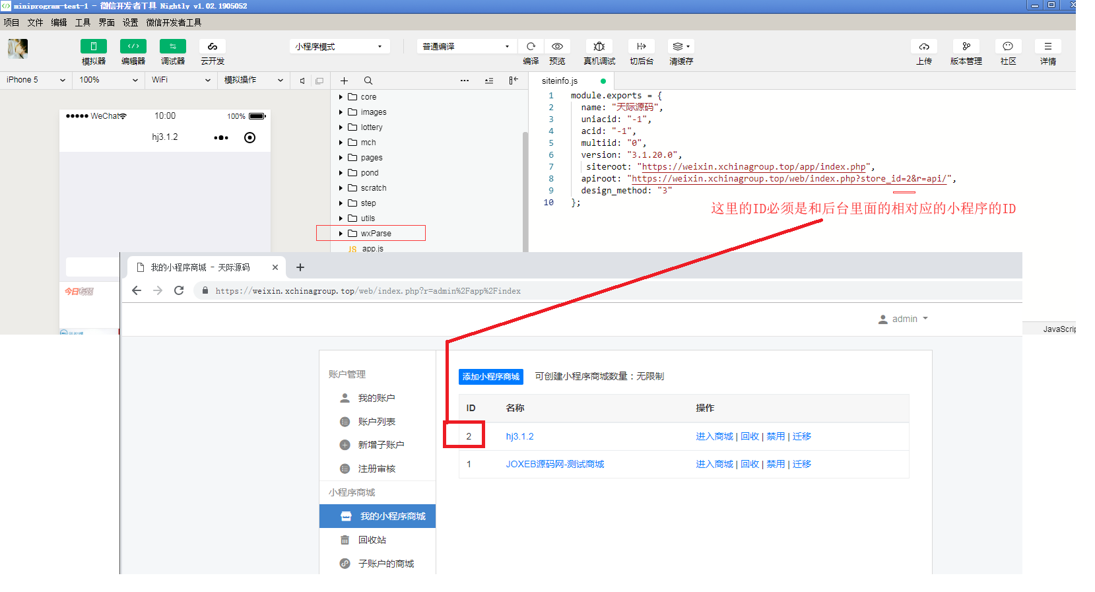This screenshot has width=1095, height=592.
Task: Toggle the editor (编辑器) panel button
Action: click(133, 47)
